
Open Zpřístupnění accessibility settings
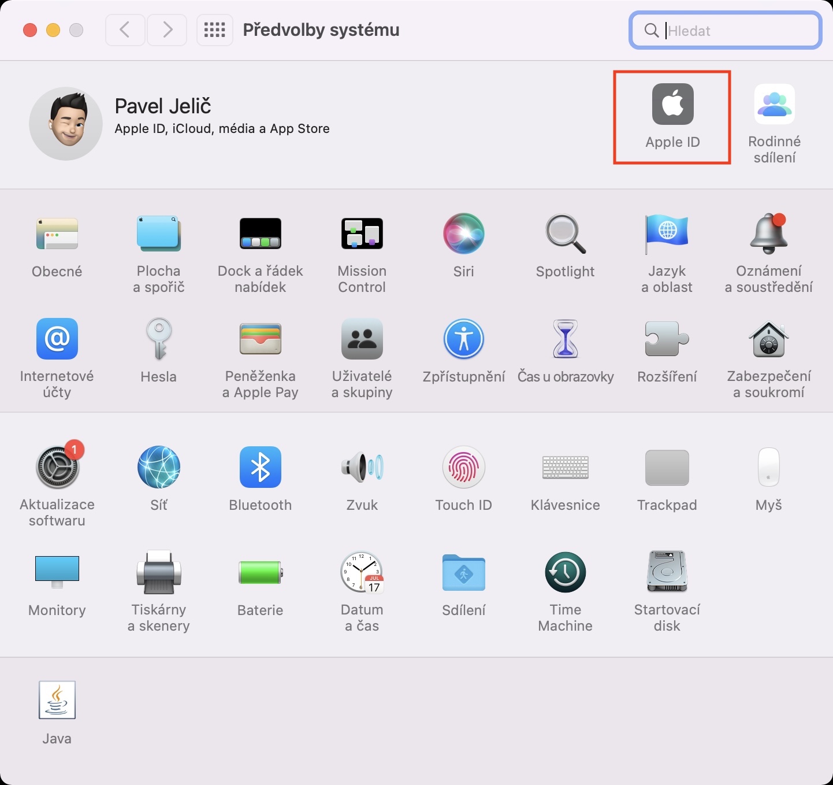click(464, 351)
